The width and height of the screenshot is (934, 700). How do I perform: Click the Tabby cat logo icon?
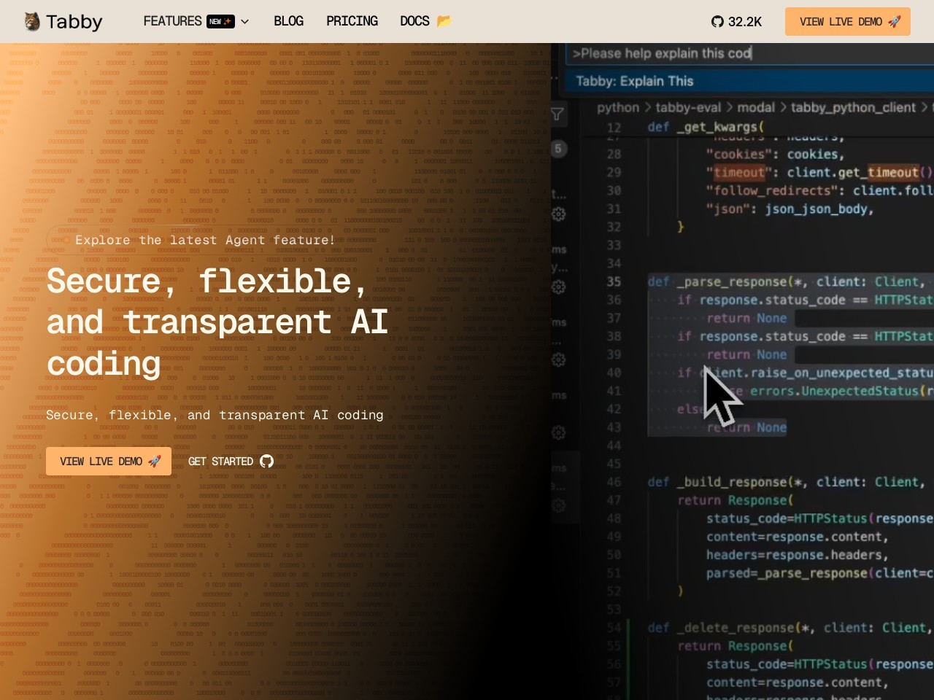32,22
